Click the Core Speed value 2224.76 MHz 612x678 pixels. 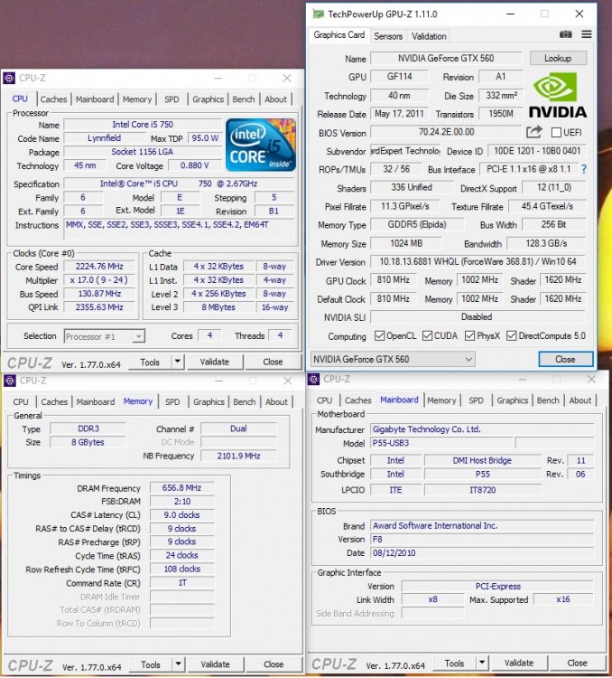coord(99,267)
